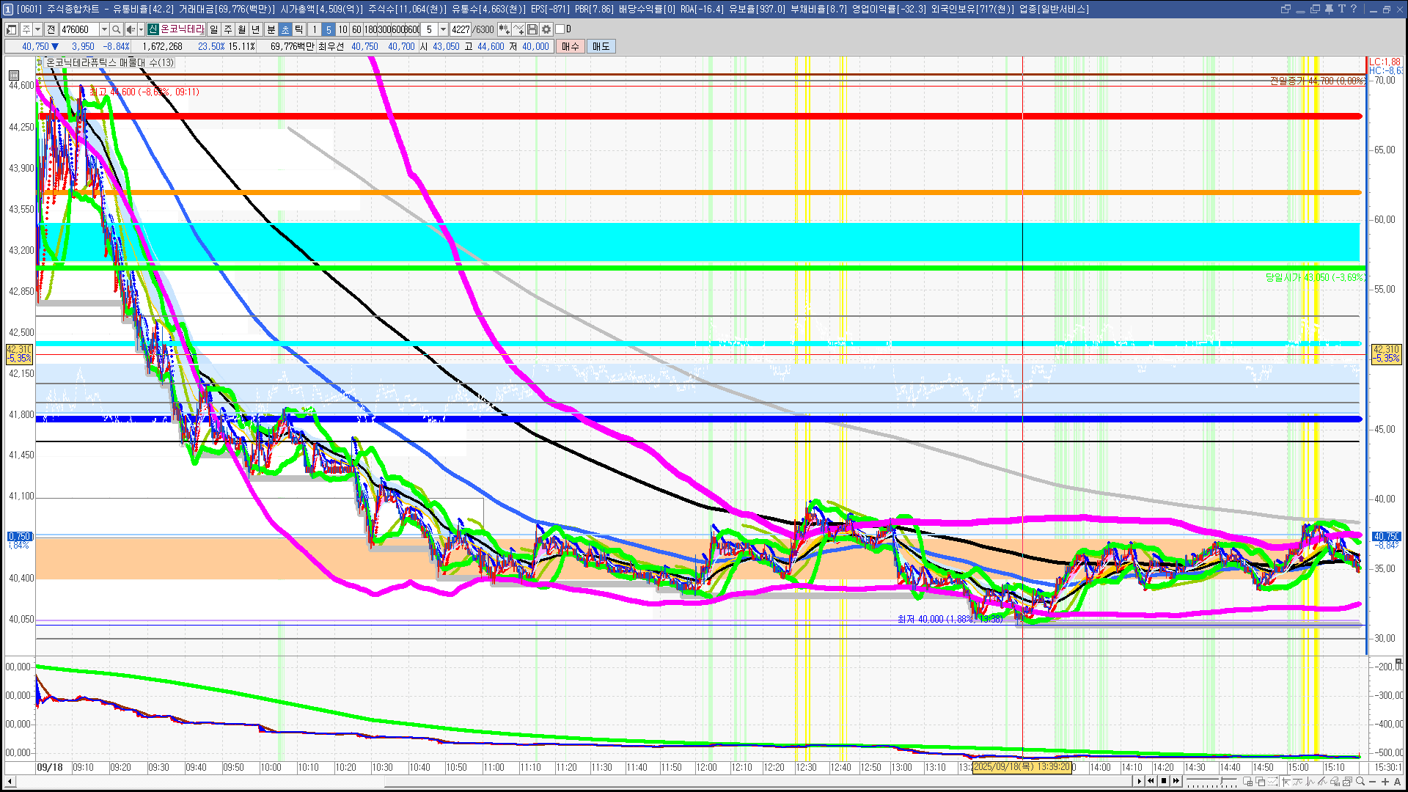
Task: Click the 매도 sell button
Action: pyautogui.click(x=601, y=46)
